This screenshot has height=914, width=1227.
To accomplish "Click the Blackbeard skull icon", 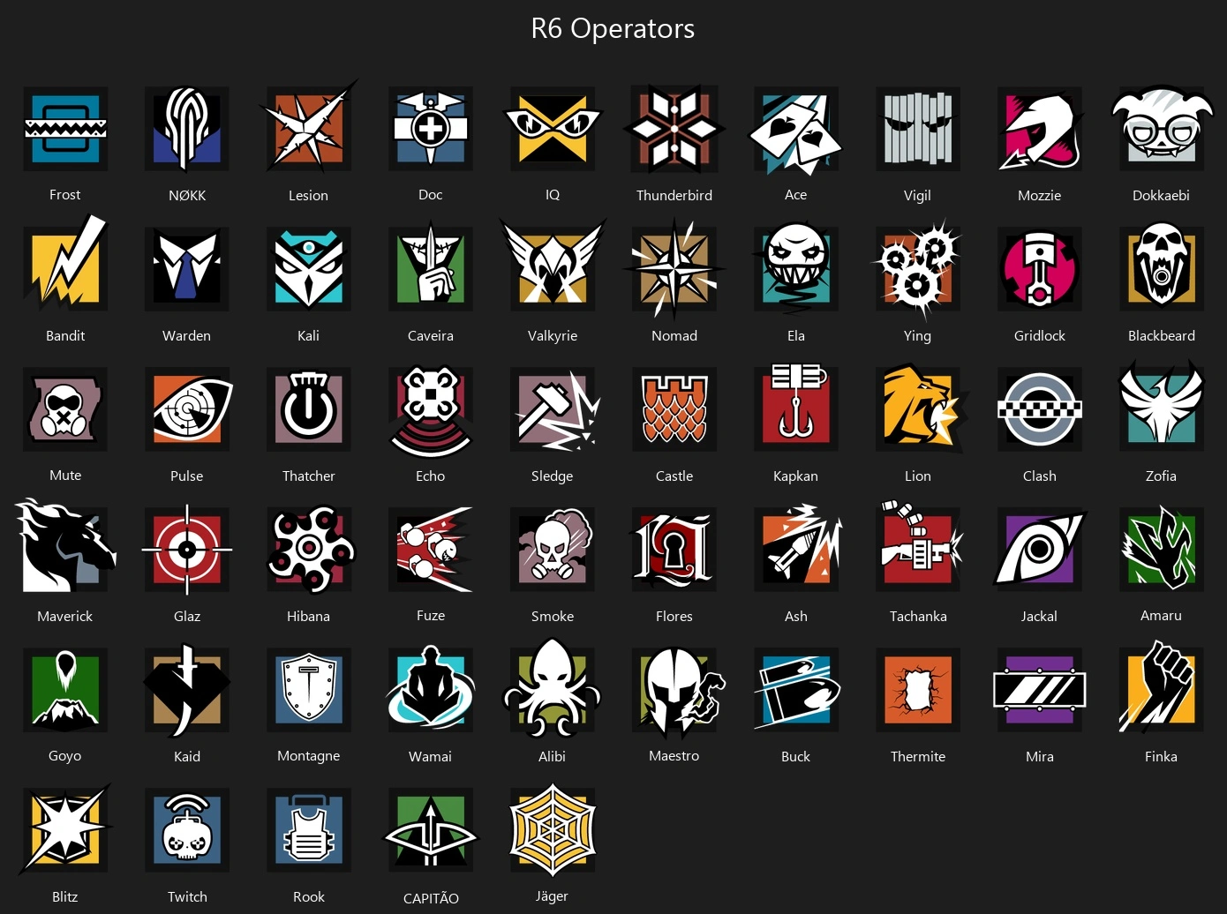I will [x=1161, y=268].
